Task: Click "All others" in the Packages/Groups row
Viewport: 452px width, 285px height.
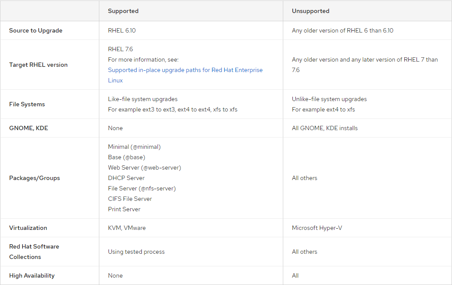Action: 305,178
